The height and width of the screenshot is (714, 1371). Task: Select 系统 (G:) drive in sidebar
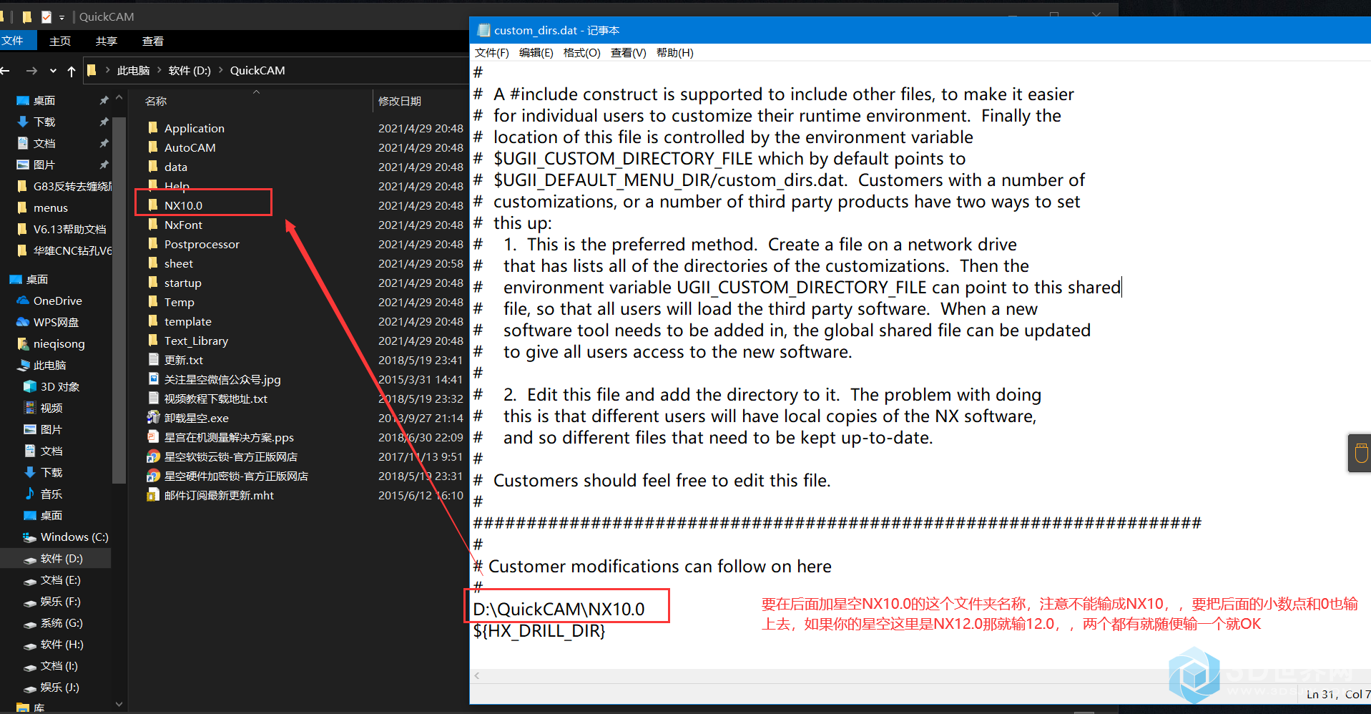click(x=61, y=622)
